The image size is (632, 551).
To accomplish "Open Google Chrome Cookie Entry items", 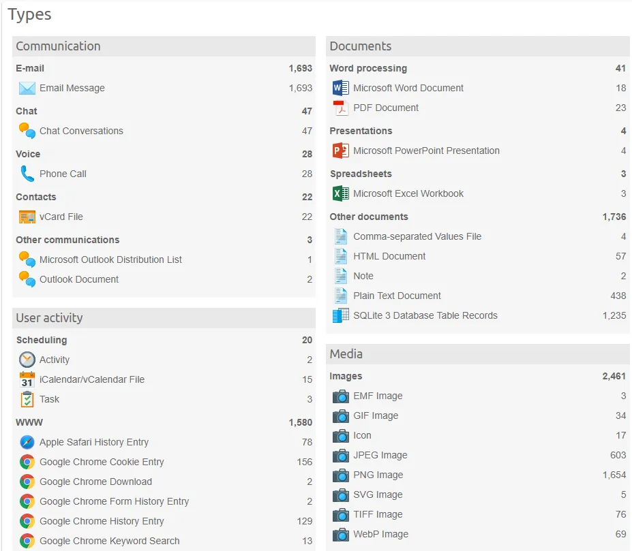I will tap(102, 462).
